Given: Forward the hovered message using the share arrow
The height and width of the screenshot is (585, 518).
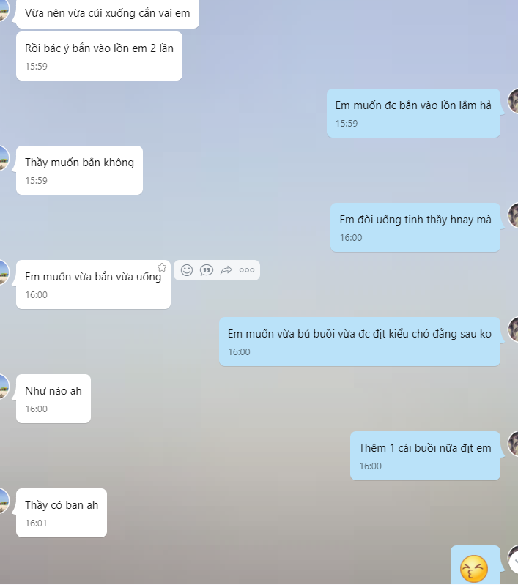Looking at the screenshot, I should (226, 269).
